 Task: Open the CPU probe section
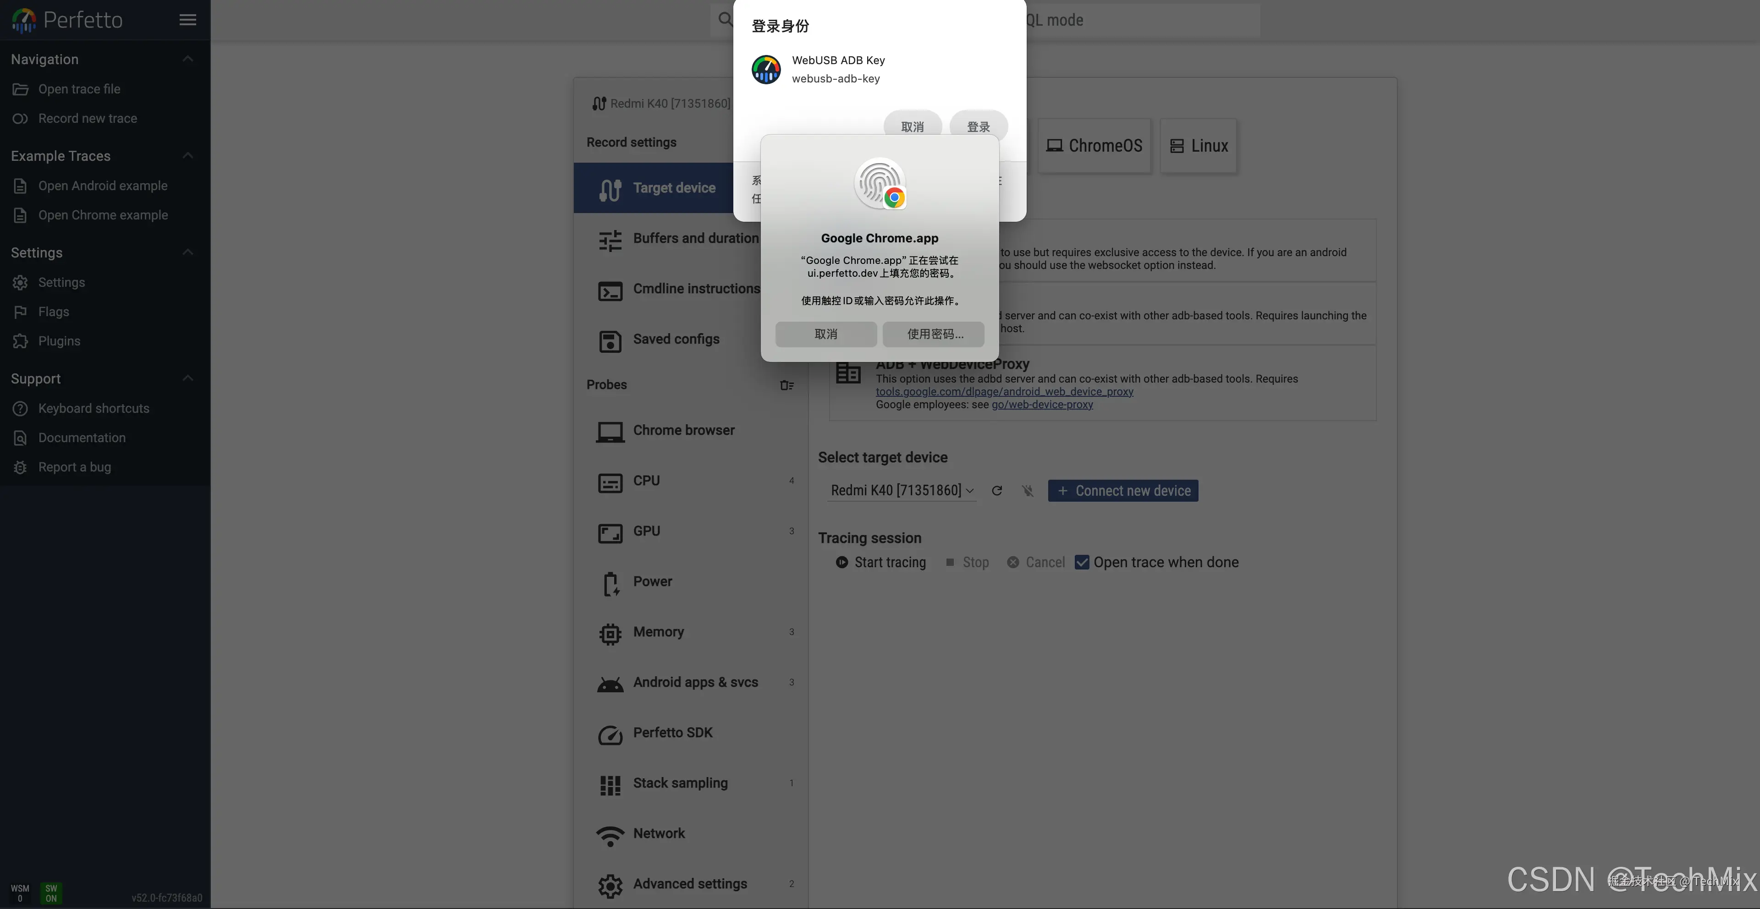coord(646,481)
